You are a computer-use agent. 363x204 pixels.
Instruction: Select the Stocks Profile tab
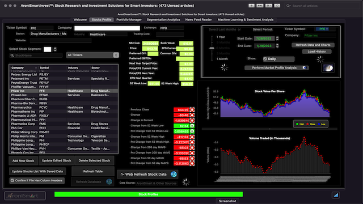tap(102, 20)
